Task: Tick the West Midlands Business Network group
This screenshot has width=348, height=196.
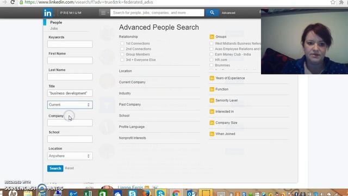Action: tap(212, 44)
